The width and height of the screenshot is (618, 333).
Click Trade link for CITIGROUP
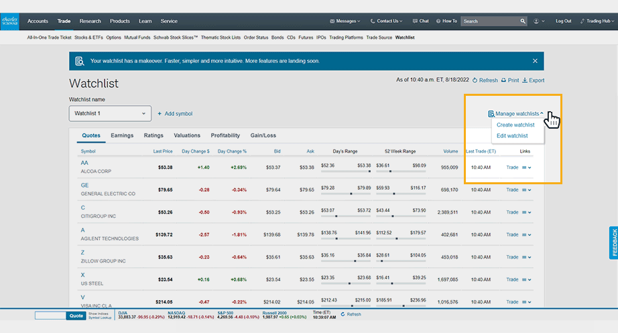(x=512, y=212)
